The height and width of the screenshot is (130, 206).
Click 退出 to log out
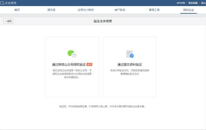pyautogui.click(x=203, y=3)
